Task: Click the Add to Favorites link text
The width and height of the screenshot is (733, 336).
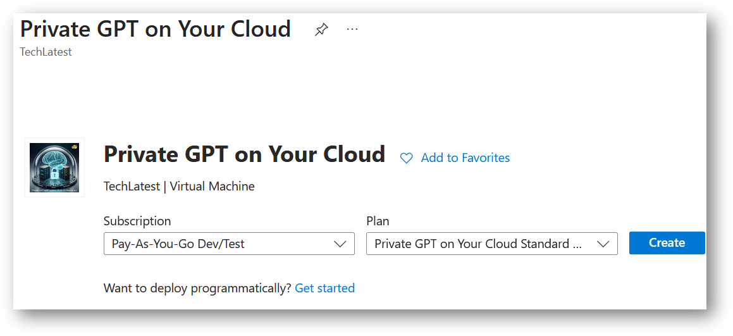Action: [465, 158]
